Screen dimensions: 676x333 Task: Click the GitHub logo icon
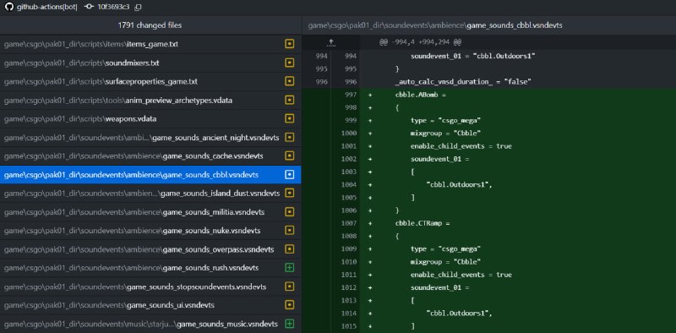click(x=8, y=7)
